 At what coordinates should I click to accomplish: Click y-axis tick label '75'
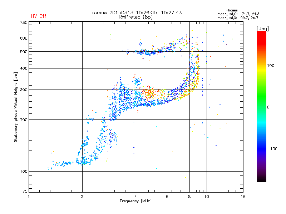(x=25, y=191)
